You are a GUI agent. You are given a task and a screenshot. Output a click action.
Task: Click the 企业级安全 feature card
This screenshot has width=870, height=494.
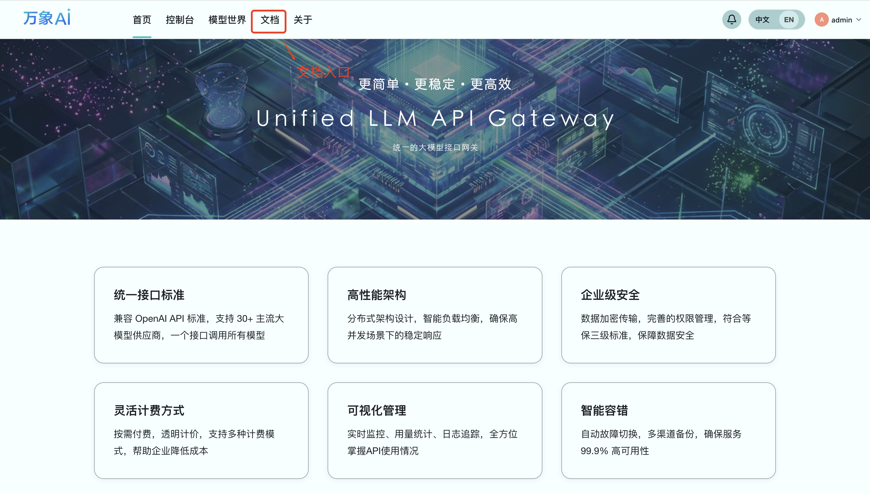(668, 315)
